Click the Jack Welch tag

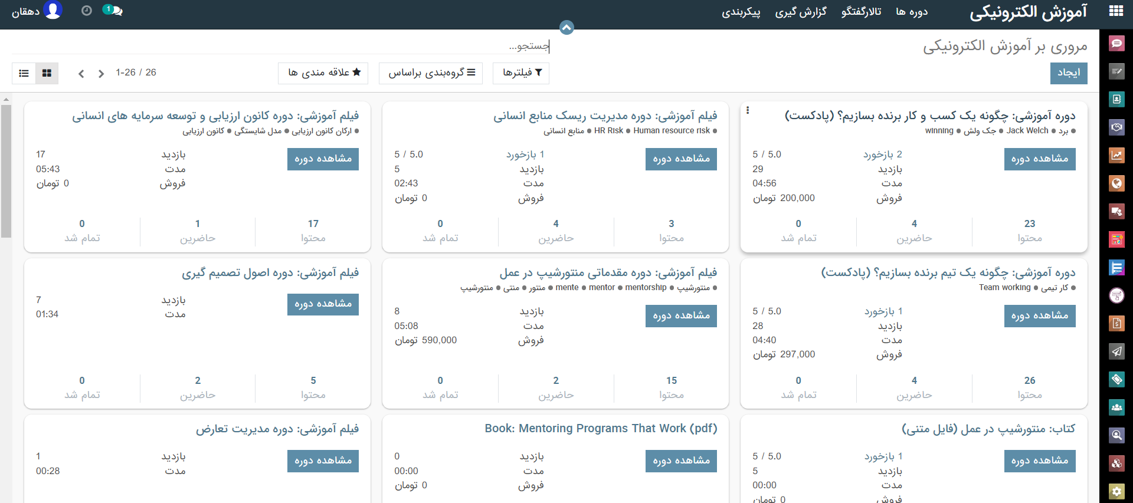1027,131
